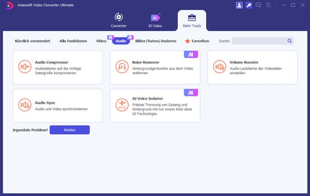Click 'Irgendein Problem?' text
The image size is (310, 196).
(30, 130)
